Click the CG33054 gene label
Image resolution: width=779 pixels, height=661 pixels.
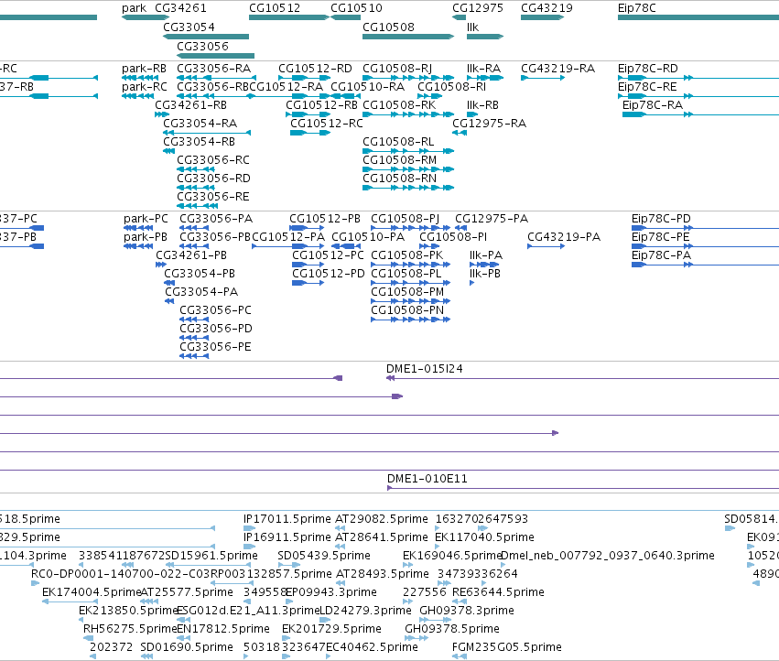pyautogui.click(x=189, y=27)
